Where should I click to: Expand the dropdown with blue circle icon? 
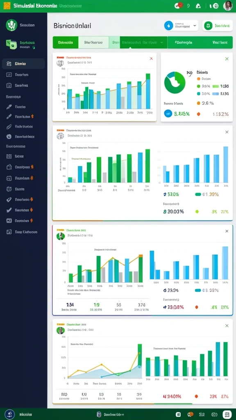pos(181,26)
